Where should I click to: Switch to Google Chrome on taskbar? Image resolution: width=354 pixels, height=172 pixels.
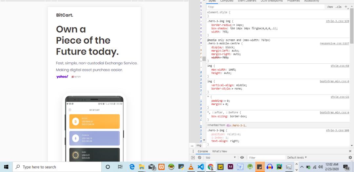[x=211, y=167]
